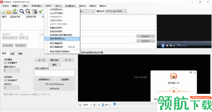This screenshot has height=112, width=212.
Task: Mute video with the speaker icon
Action: tap(171, 46)
